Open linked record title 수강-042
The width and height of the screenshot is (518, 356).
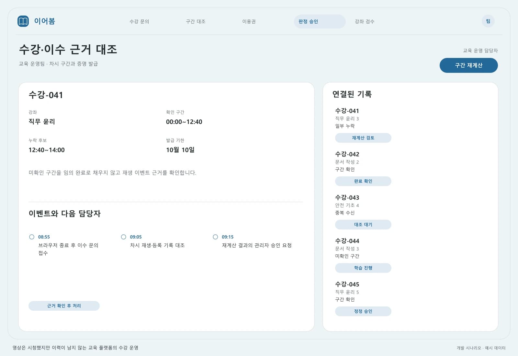pyautogui.click(x=347, y=154)
